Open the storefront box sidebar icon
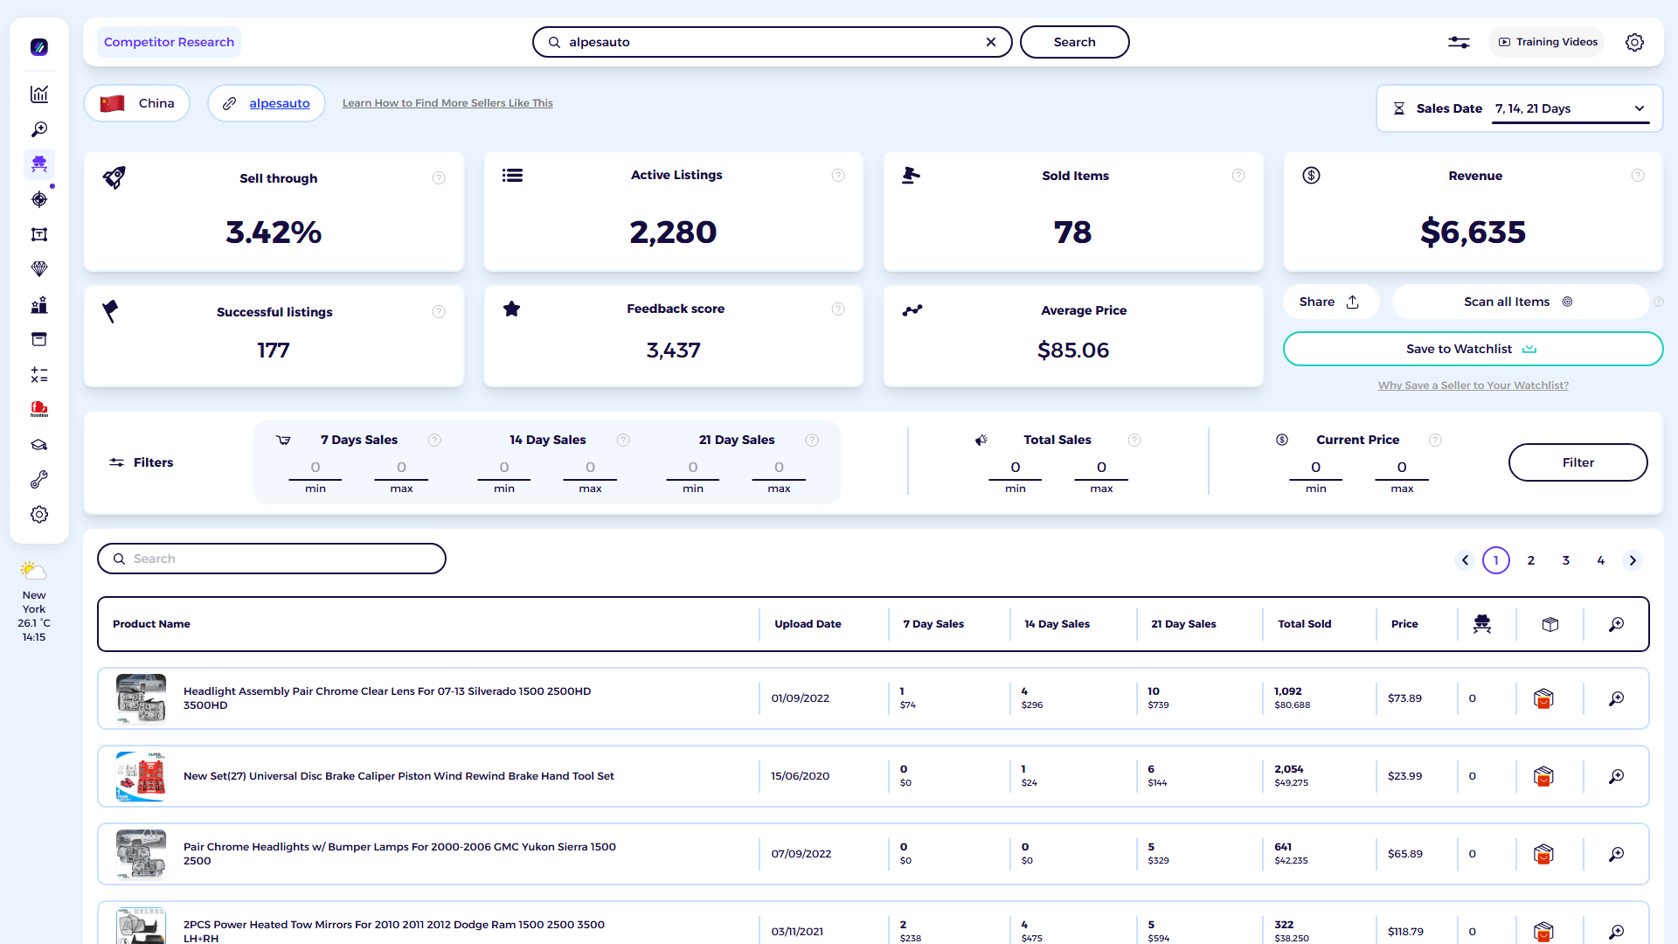The image size is (1678, 944). point(39,340)
